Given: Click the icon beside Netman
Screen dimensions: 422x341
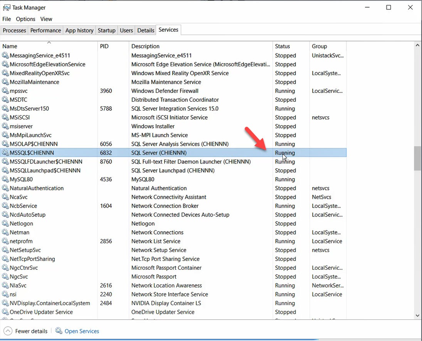Looking at the screenshot, I should tap(5, 232).
